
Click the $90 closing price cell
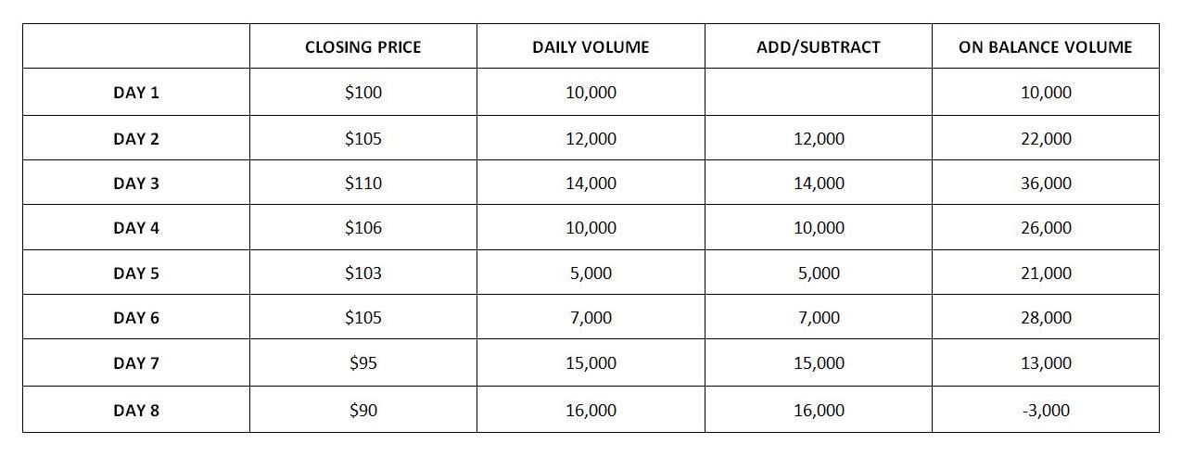(x=362, y=410)
